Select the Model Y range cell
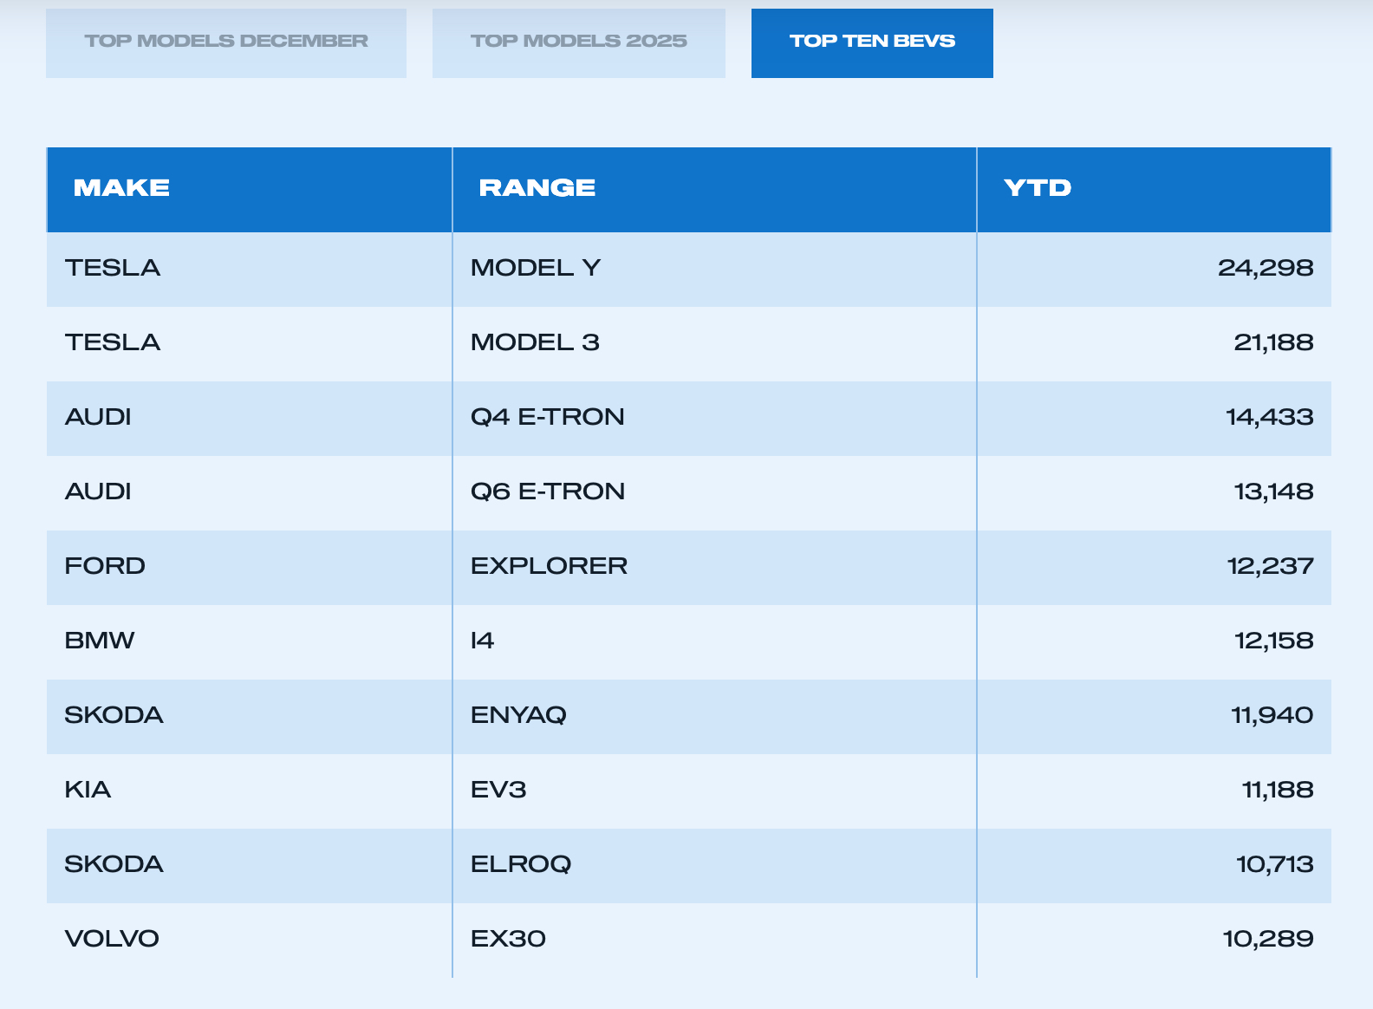This screenshot has width=1373, height=1009. click(536, 268)
